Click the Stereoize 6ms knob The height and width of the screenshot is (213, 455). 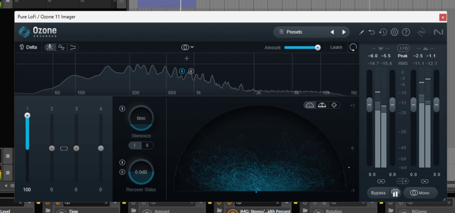click(141, 118)
